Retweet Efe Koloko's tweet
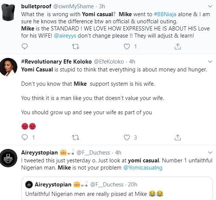The width and height of the screenshot is (216, 200). 76,137
